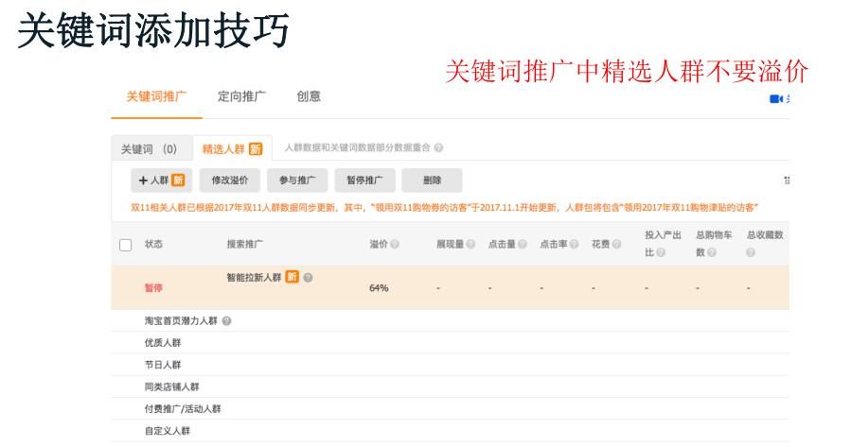The image size is (851, 447).
Task: Click the 64% premium value
Action: (x=379, y=287)
